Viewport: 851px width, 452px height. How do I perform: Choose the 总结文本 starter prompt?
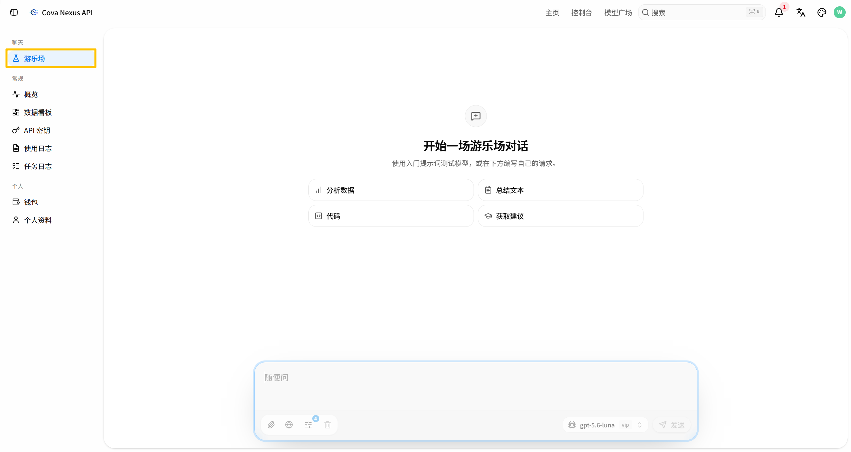coord(560,190)
